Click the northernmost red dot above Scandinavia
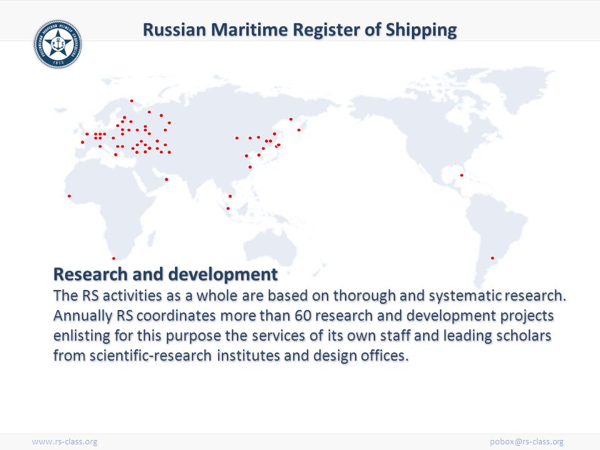 [x=132, y=101]
